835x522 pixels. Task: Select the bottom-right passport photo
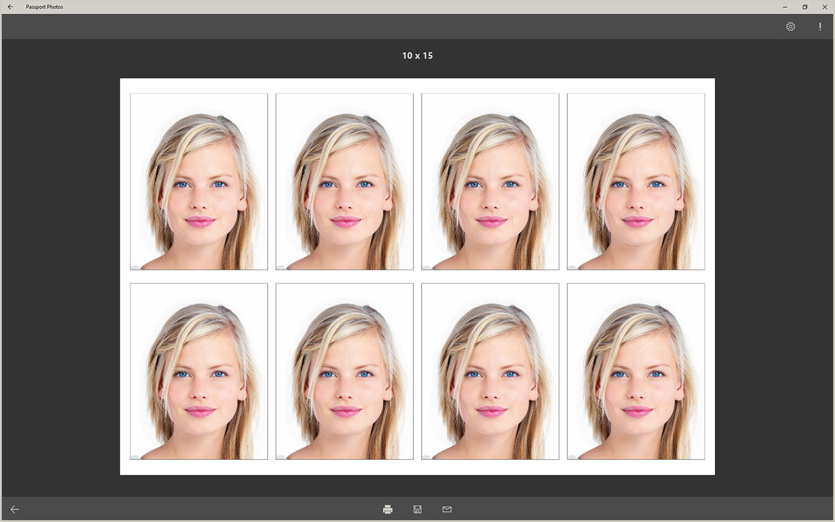pos(636,371)
